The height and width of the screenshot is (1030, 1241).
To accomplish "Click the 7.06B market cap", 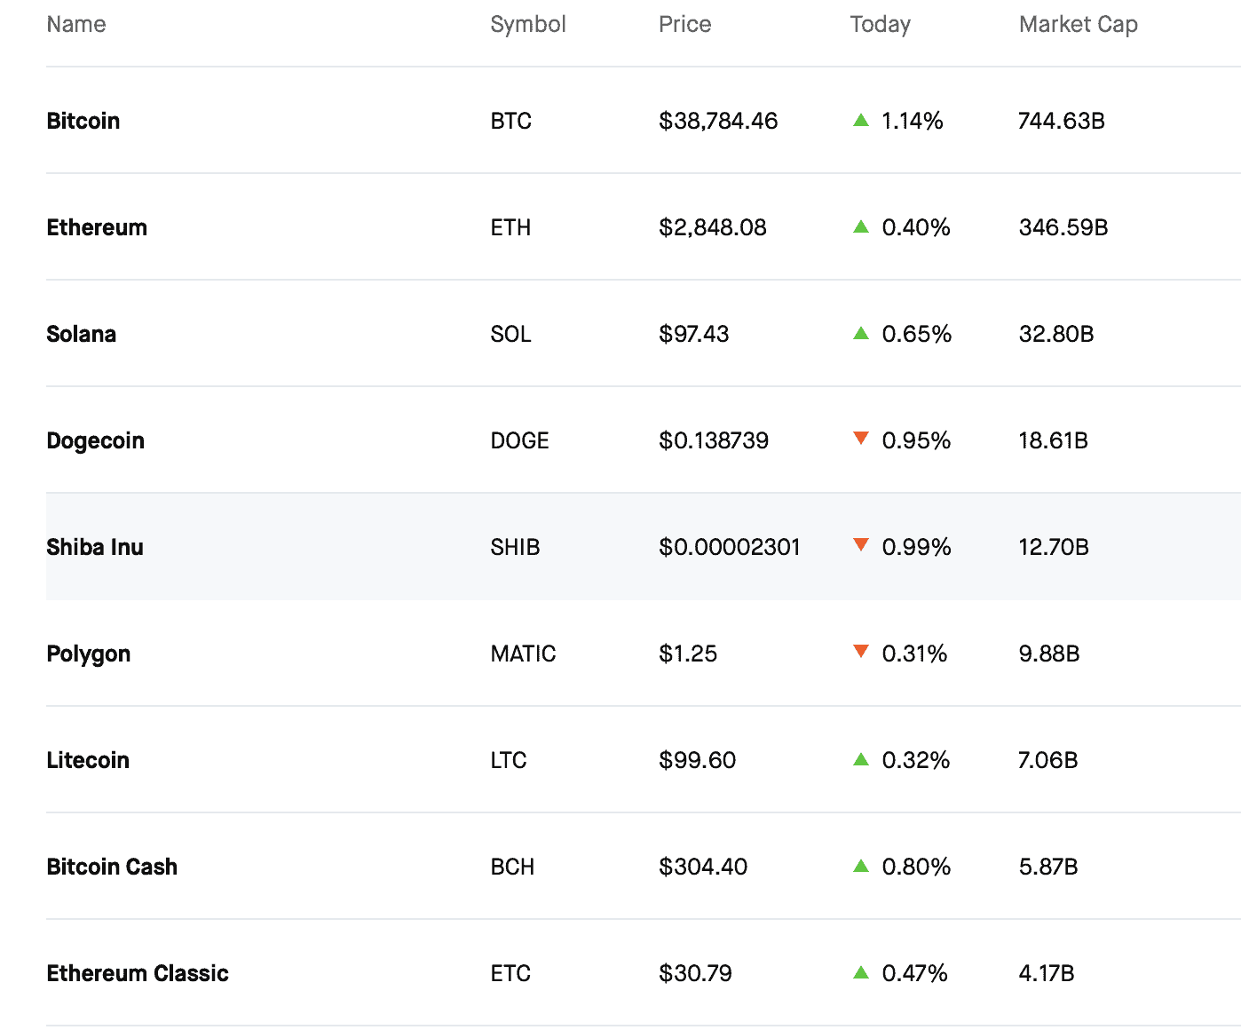I will 1048,760.
